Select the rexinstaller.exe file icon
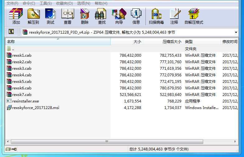The image size is (244, 157). (9, 101)
